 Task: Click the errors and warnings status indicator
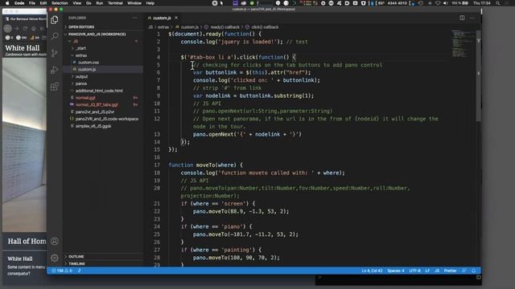(62, 271)
